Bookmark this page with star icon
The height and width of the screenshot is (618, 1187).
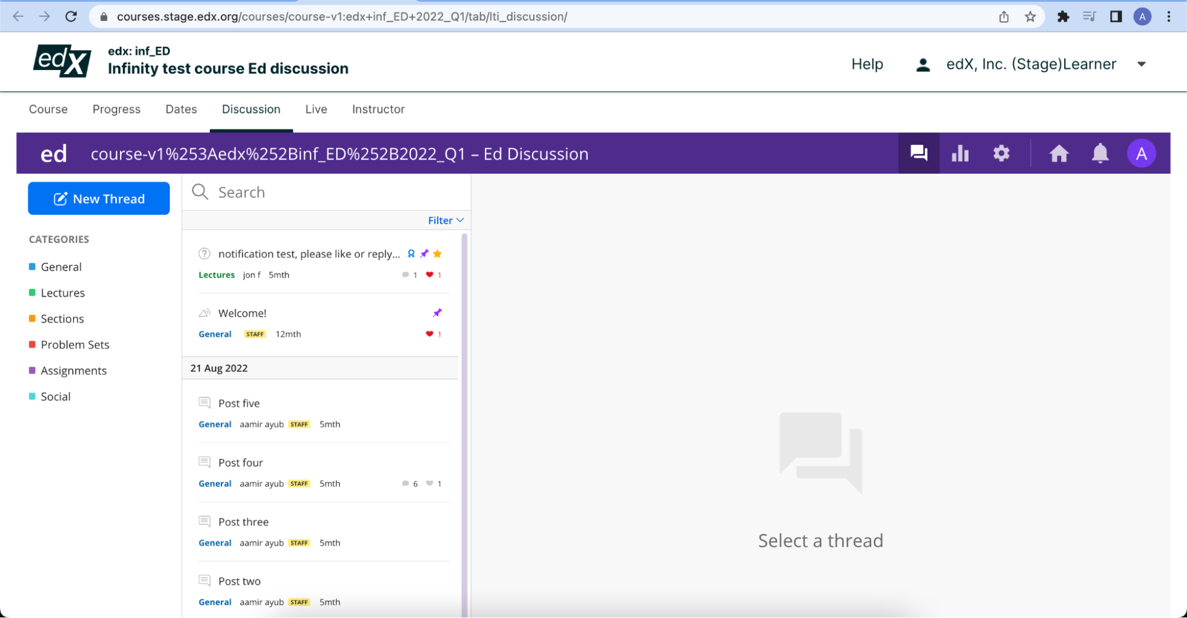(1030, 17)
